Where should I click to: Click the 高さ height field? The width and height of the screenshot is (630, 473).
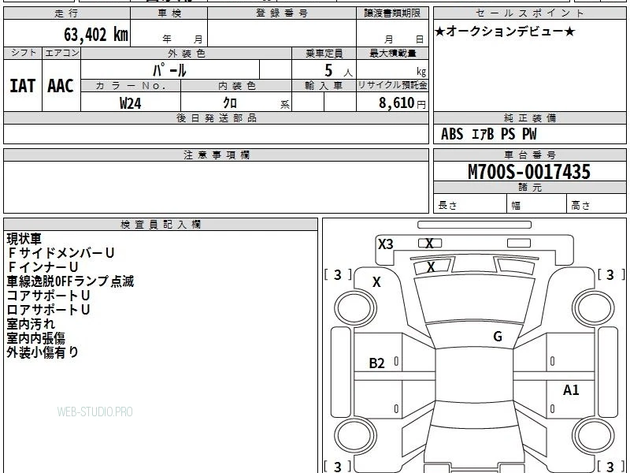tap(596, 203)
